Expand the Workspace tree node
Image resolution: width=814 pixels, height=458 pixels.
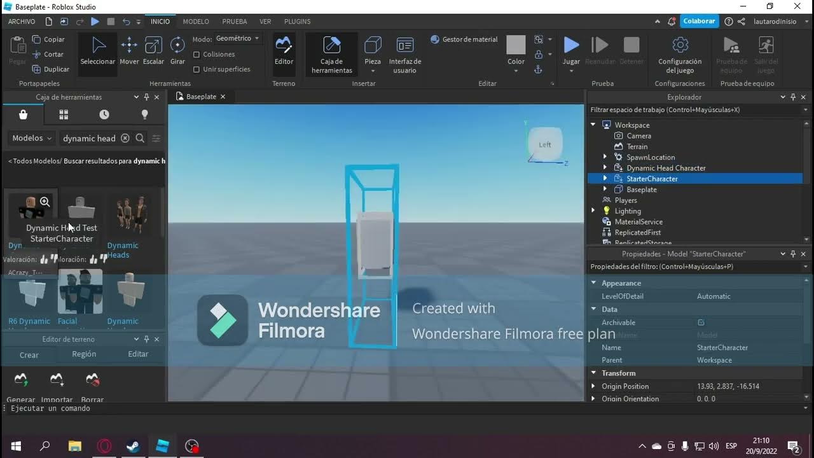593,125
